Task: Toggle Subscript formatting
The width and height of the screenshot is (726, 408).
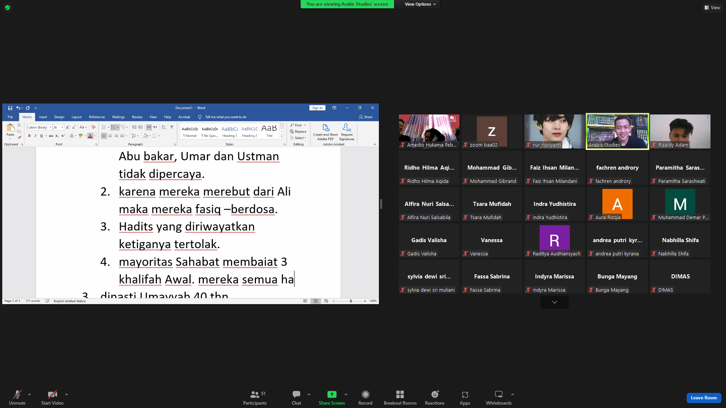Action: click(x=57, y=136)
